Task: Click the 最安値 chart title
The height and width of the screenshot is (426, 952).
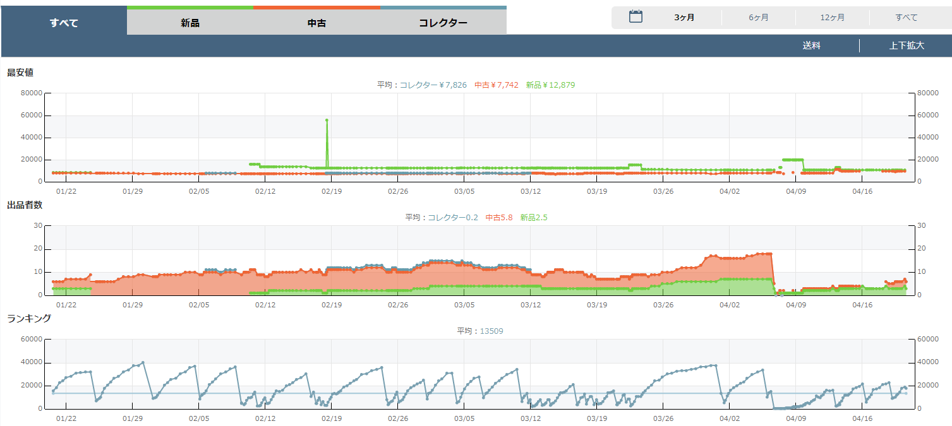Action: (20, 73)
